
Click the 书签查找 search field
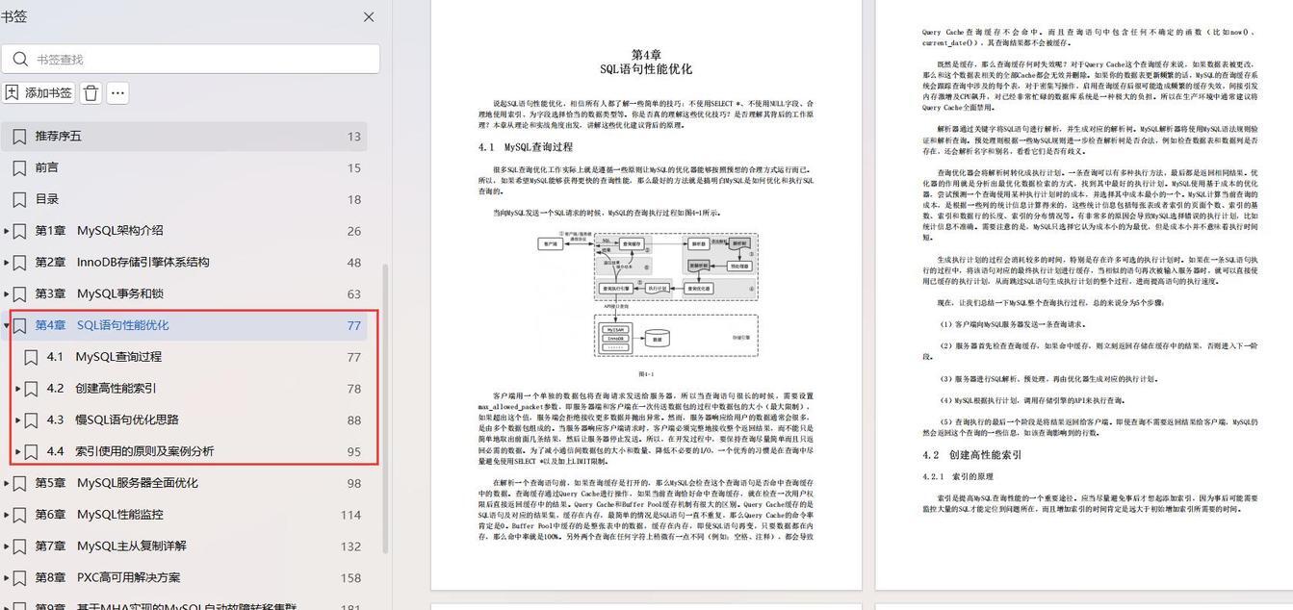click(191, 59)
